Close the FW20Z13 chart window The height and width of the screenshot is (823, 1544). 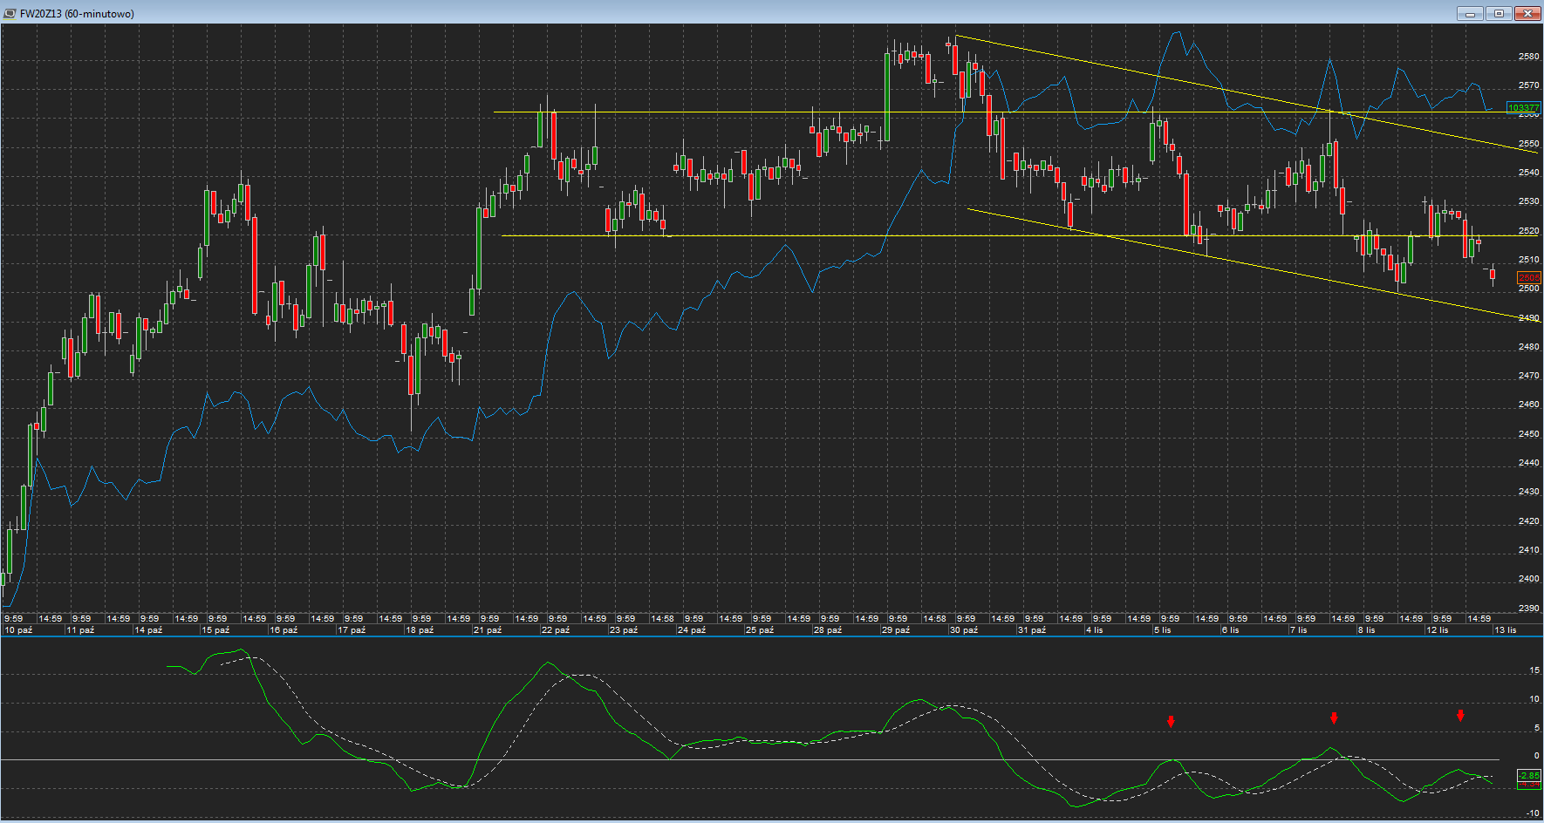pos(1528,13)
